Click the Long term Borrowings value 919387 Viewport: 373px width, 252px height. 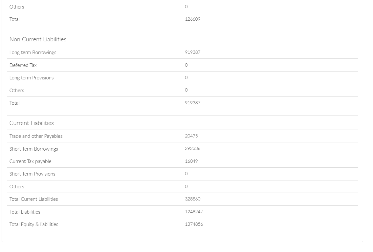pos(192,52)
